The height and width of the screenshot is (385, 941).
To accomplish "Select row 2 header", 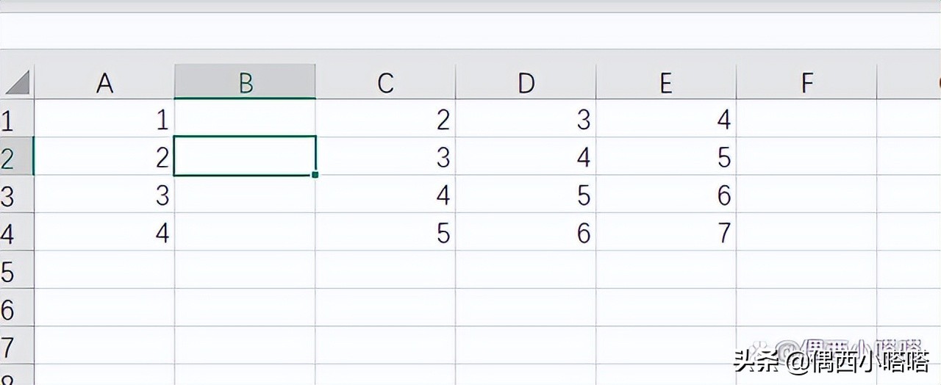I will tap(9, 157).
